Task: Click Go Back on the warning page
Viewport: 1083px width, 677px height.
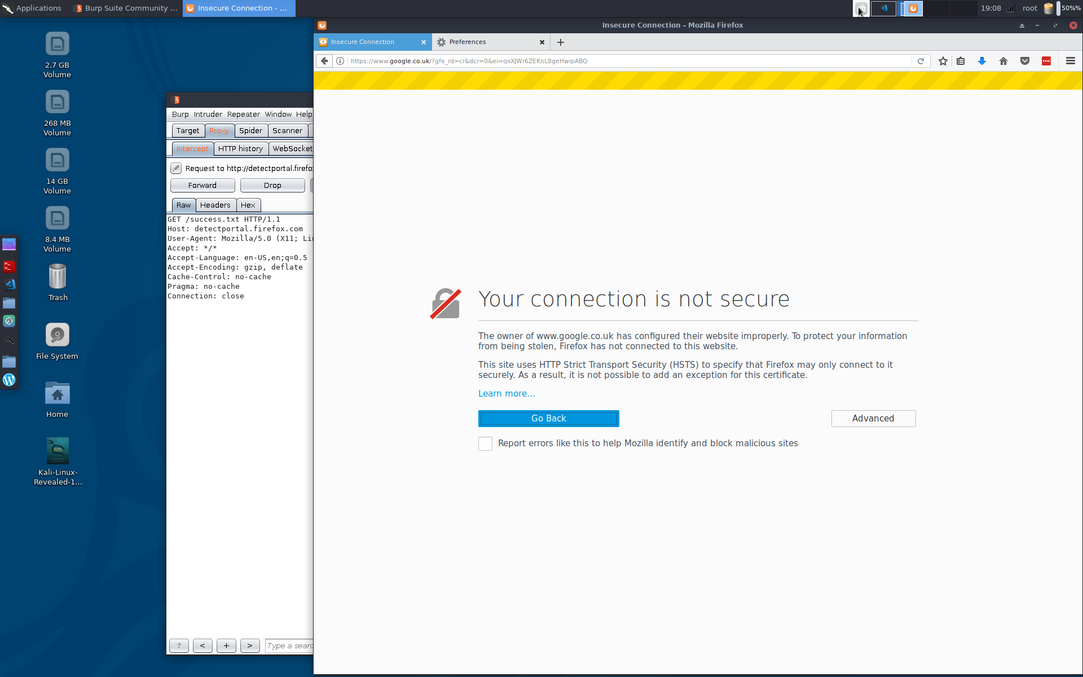Action: (x=548, y=418)
